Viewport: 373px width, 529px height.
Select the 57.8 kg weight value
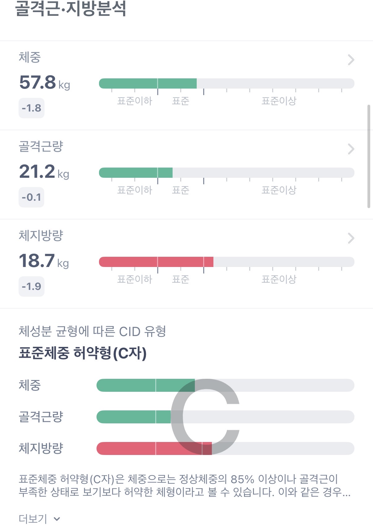pos(44,83)
